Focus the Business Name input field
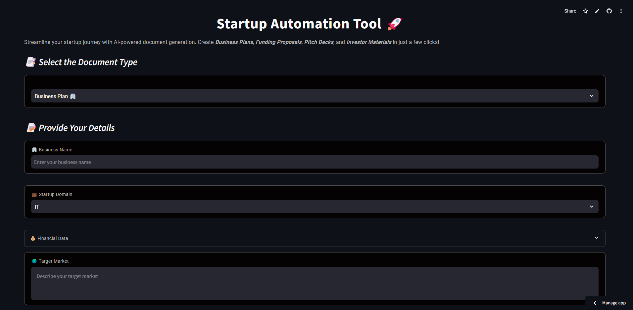This screenshot has width=633, height=310. (315, 162)
